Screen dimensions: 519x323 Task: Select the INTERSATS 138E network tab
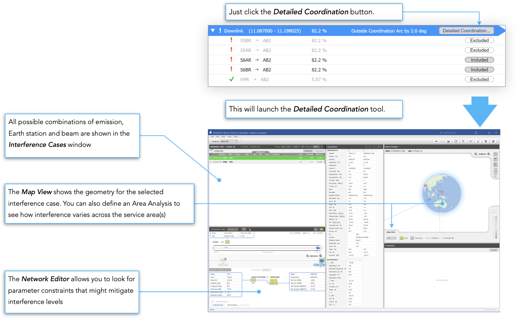point(218,229)
